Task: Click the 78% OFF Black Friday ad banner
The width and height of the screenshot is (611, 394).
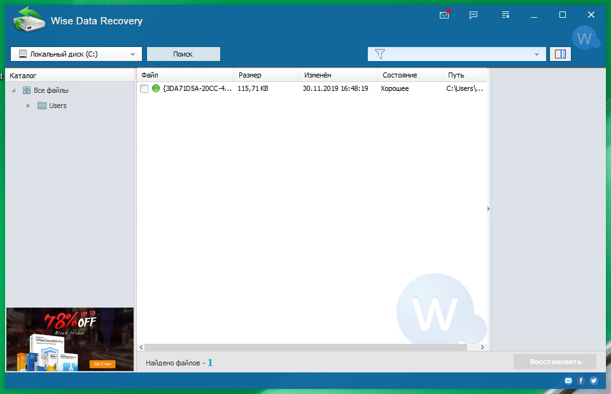Action: (70, 339)
